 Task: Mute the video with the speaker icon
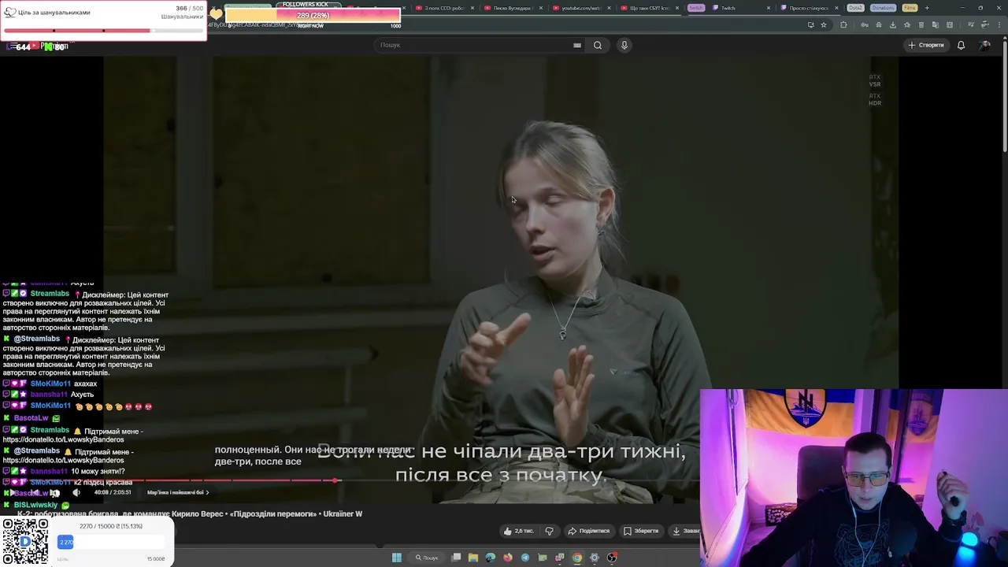76,493
